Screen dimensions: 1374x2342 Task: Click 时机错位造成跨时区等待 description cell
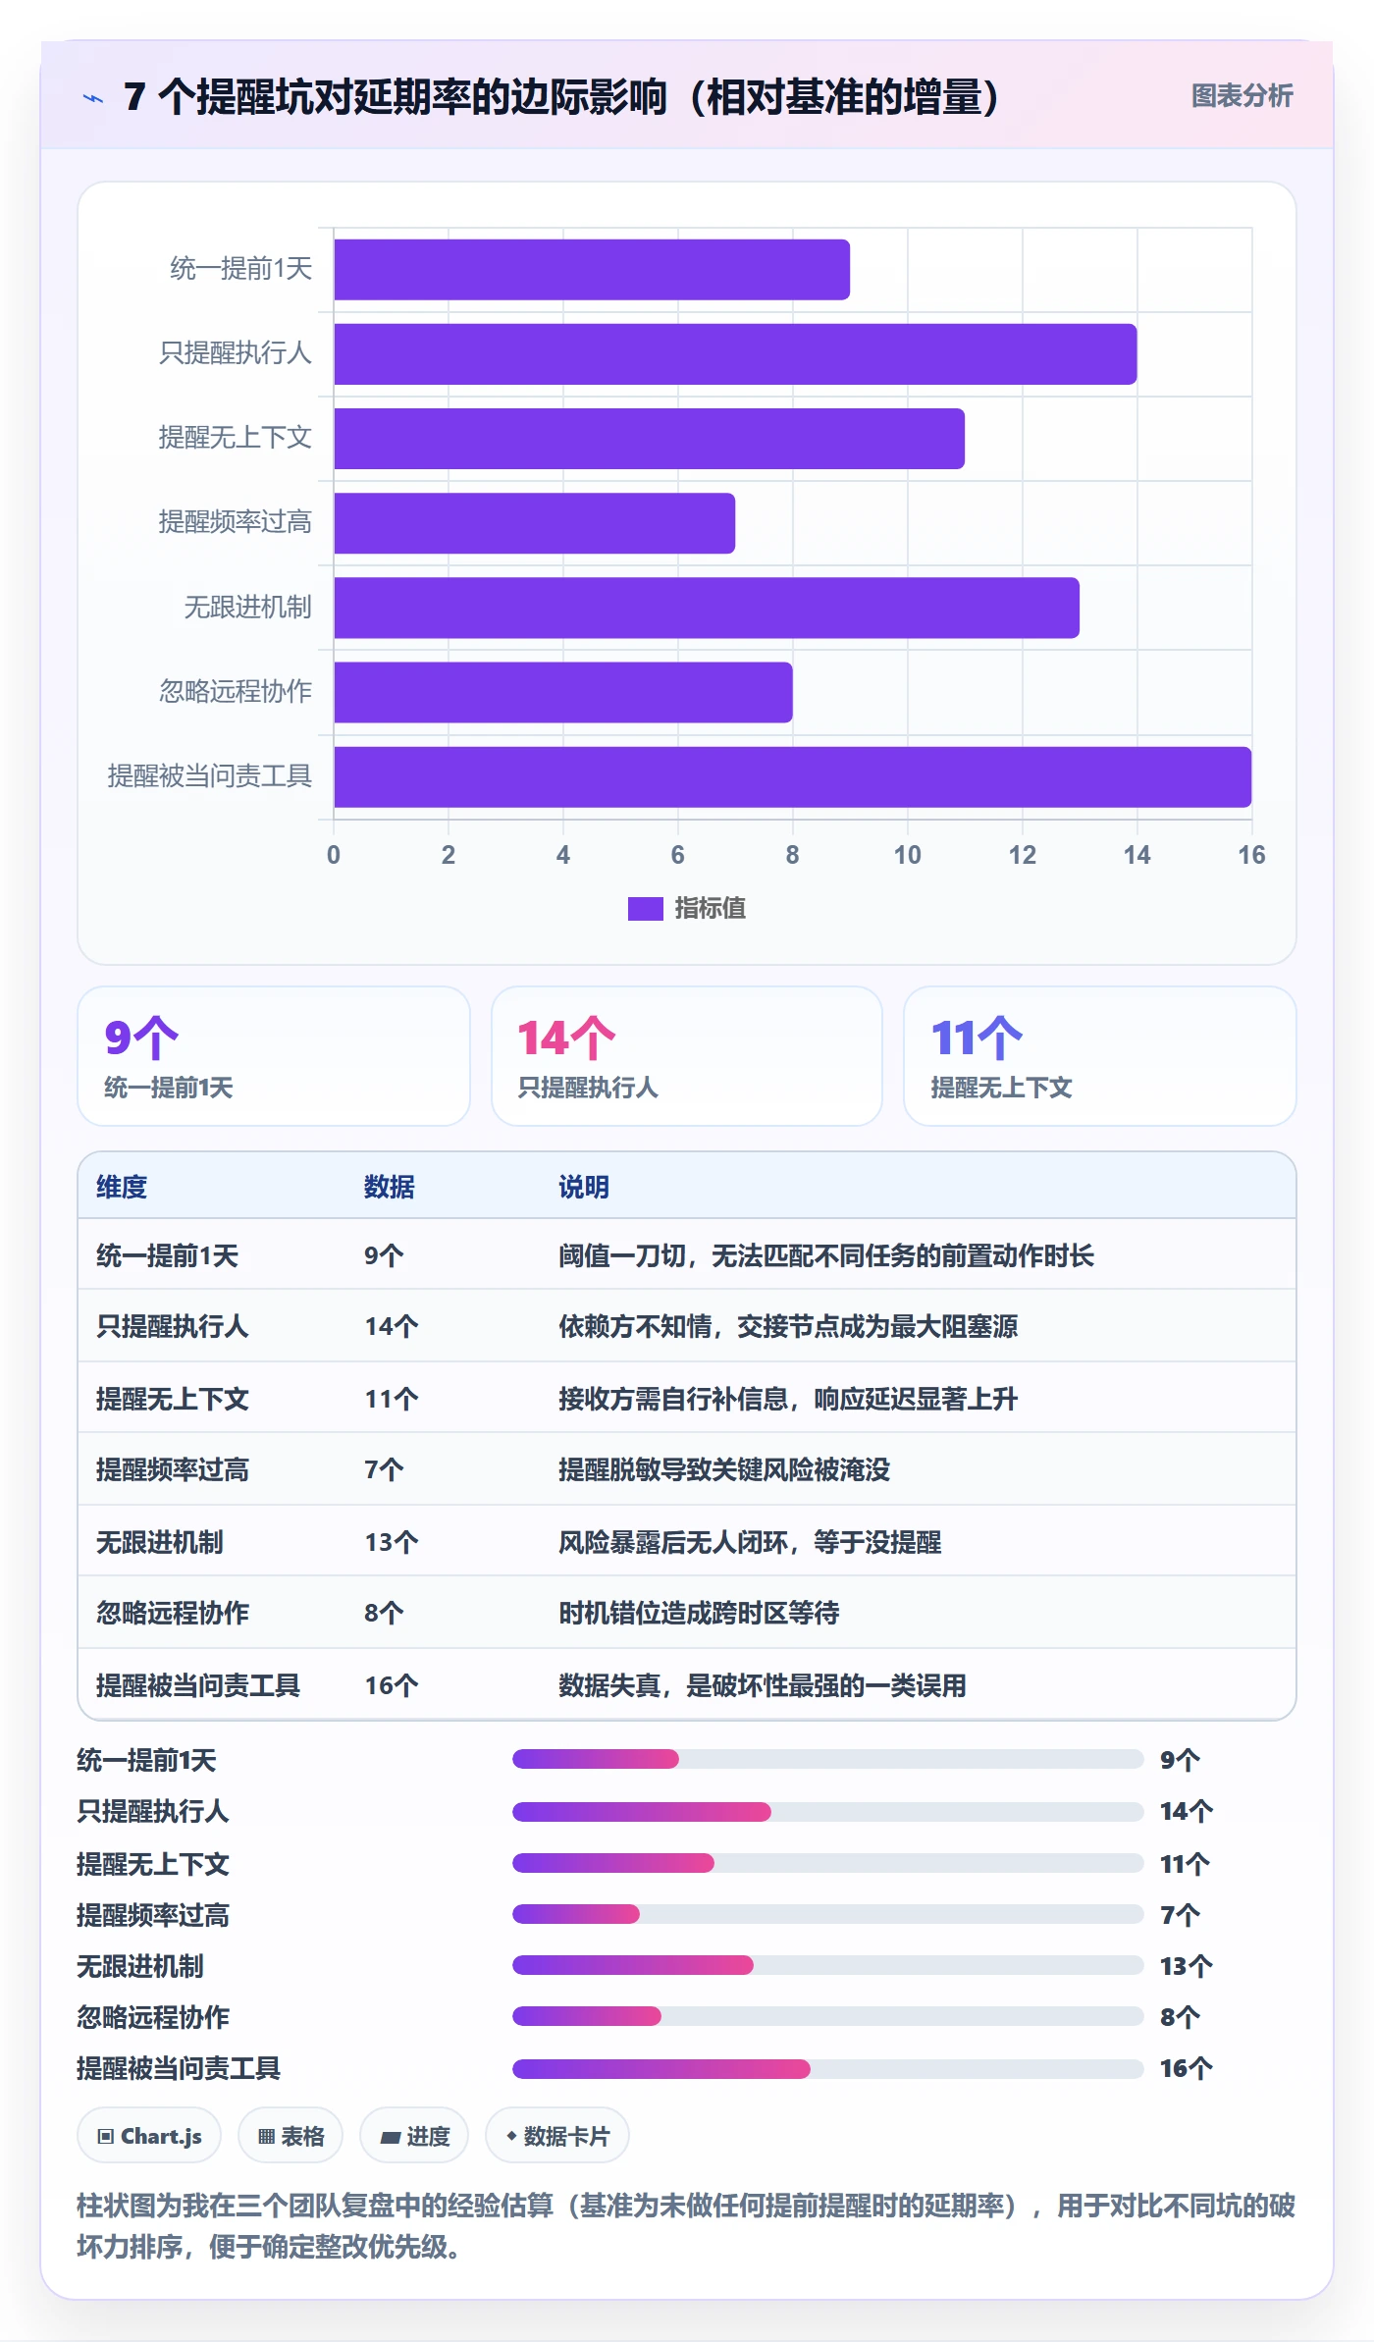(699, 1613)
